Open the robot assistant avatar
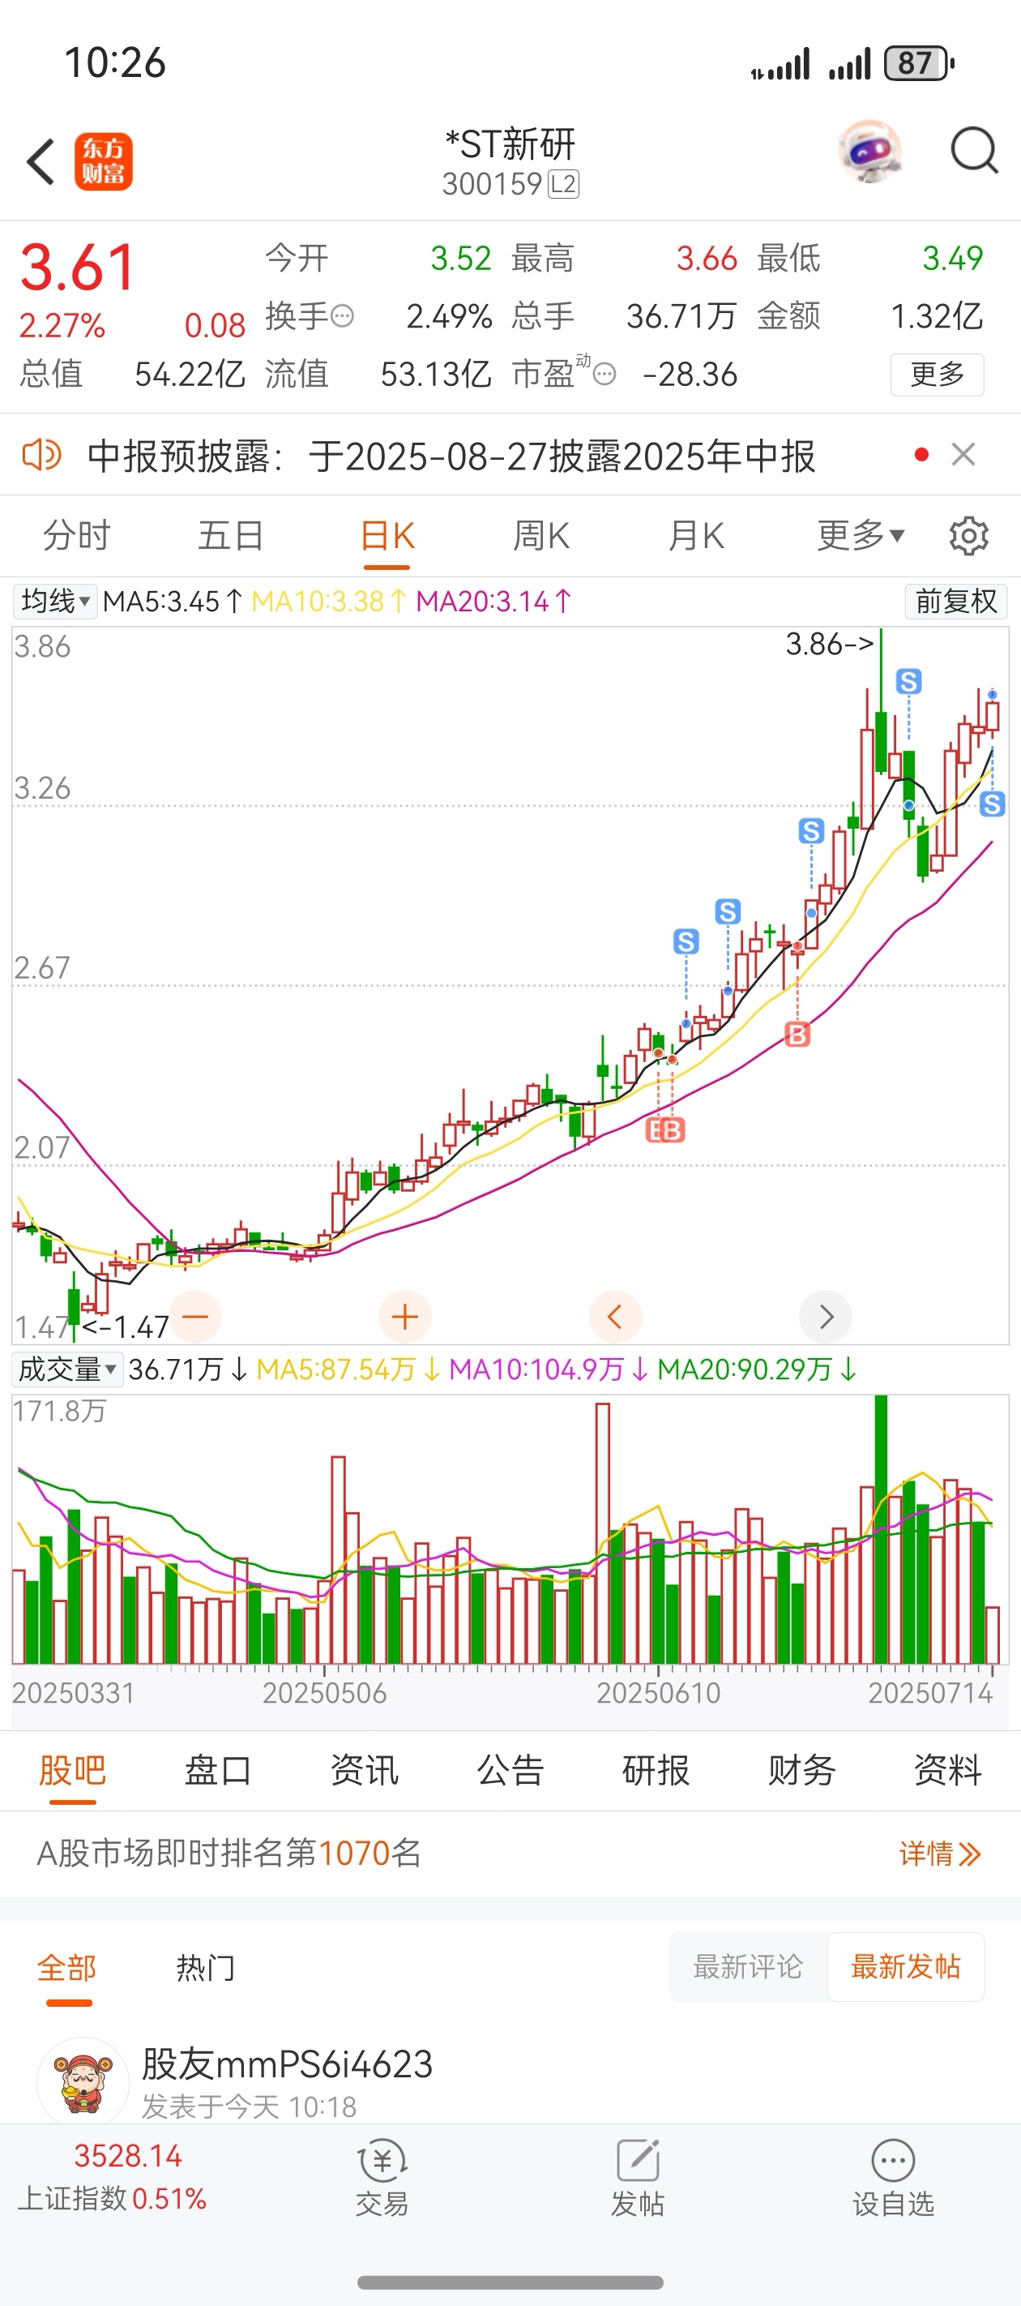 click(x=869, y=152)
